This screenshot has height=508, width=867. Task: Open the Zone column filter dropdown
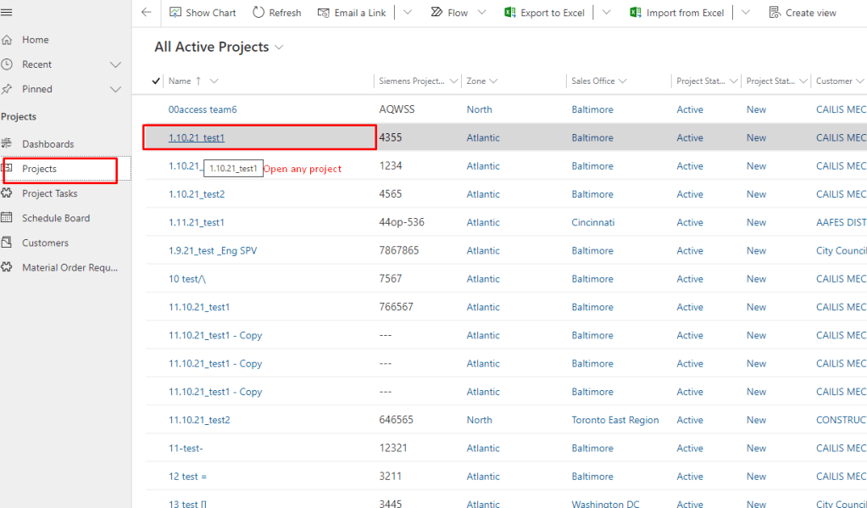(x=493, y=81)
